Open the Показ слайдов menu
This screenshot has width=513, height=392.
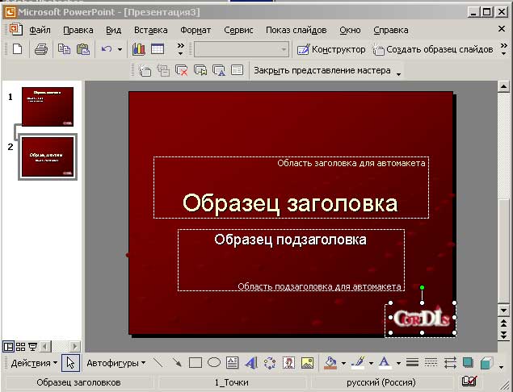point(296,30)
